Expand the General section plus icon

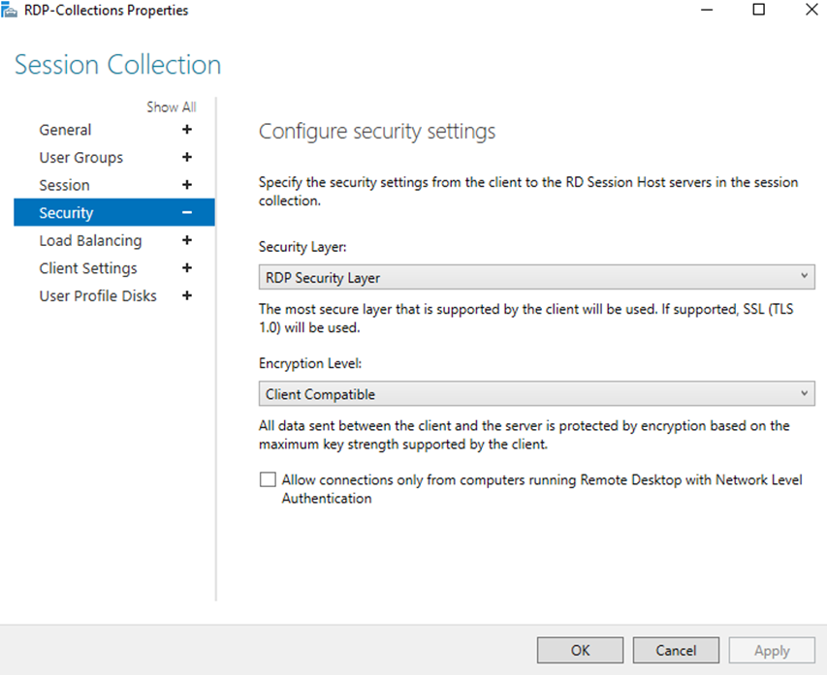[x=187, y=130]
